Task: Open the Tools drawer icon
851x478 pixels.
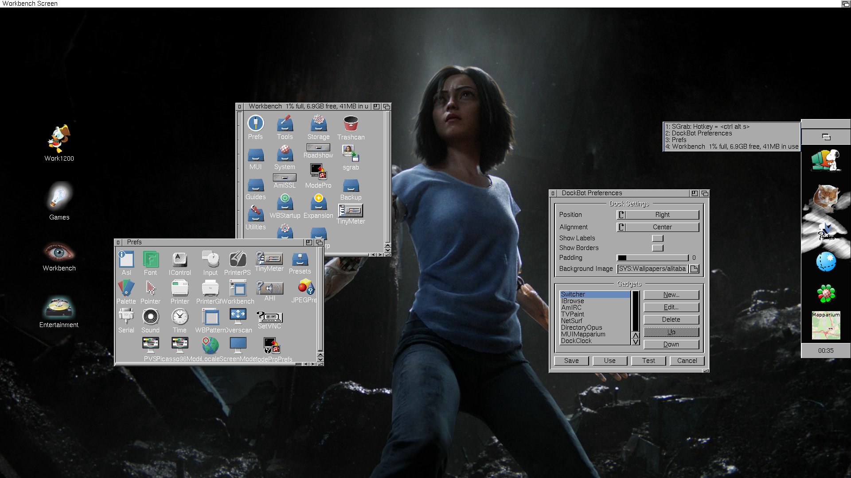Action: [x=285, y=127]
